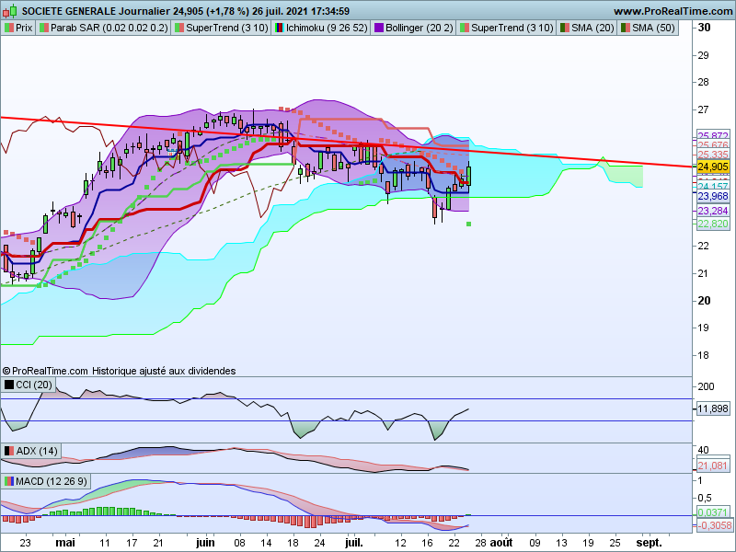Screen dimensions: 736x552
Task: Click the '17:34:59' timestamp in title
Action: point(326,11)
